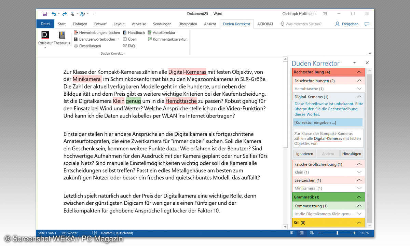Click the Hinzufügen button
Viewport: 410px width, 246px height.
[352, 154]
